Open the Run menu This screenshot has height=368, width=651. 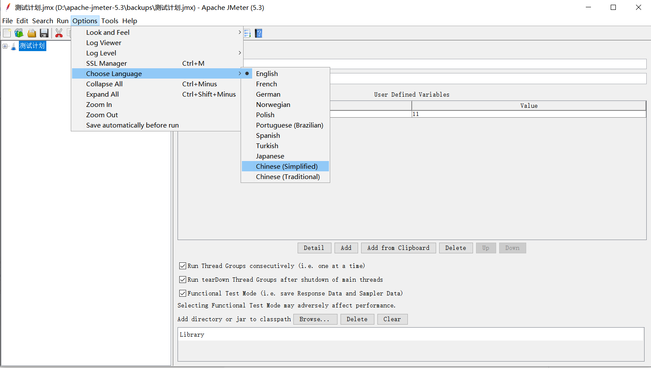pos(63,21)
